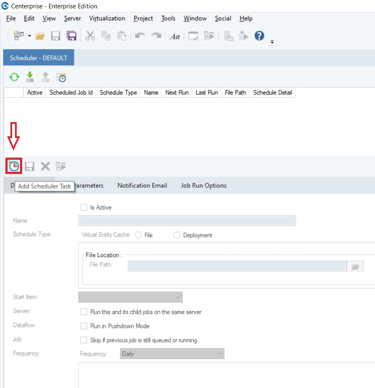Expand the Start Item dropdown
Image resolution: width=375 pixels, height=388 pixels.
130,297
